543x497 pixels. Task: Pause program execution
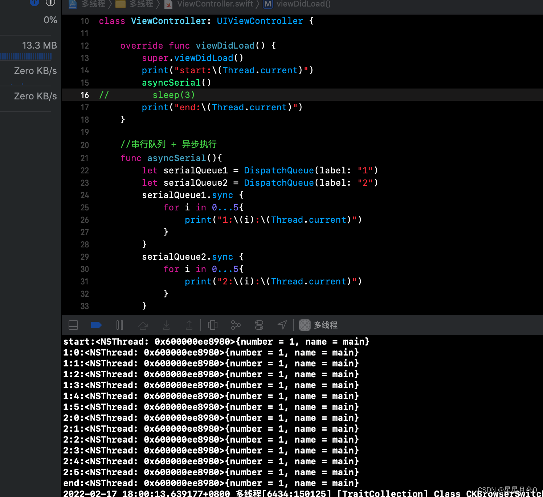click(120, 325)
